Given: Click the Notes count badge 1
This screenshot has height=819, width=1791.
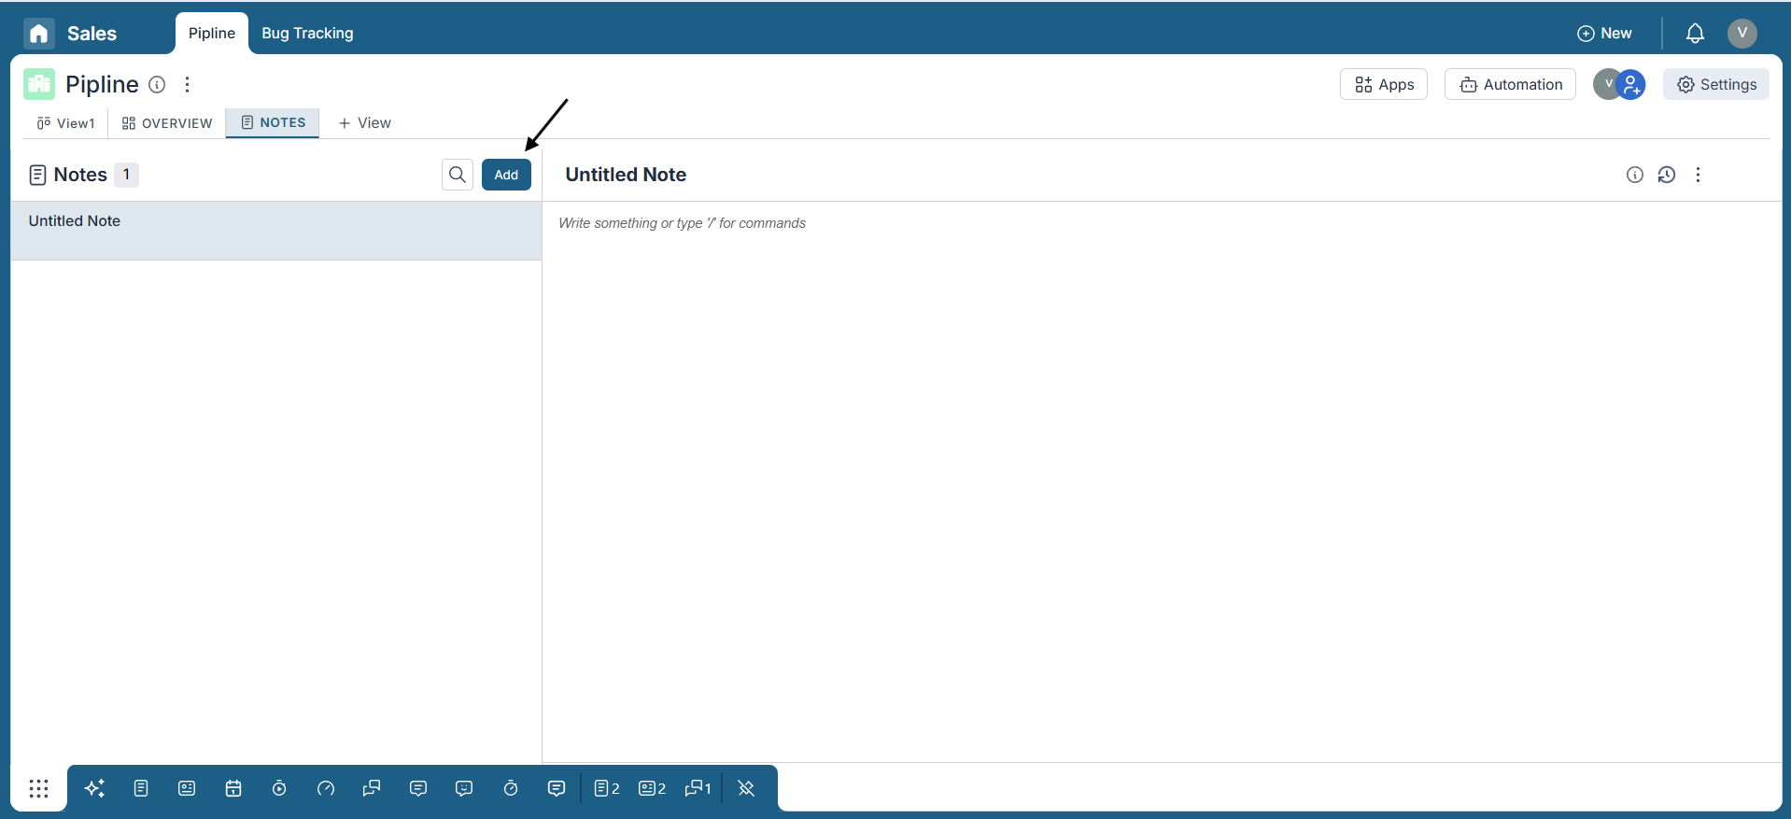Looking at the screenshot, I should click(126, 175).
